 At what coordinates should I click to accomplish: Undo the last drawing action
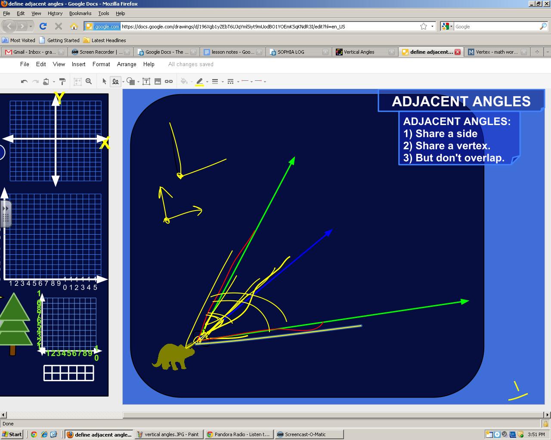tap(24, 81)
